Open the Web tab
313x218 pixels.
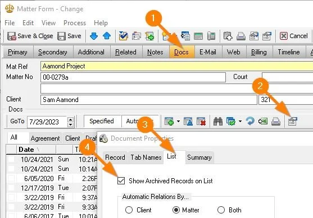[x=234, y=52]
